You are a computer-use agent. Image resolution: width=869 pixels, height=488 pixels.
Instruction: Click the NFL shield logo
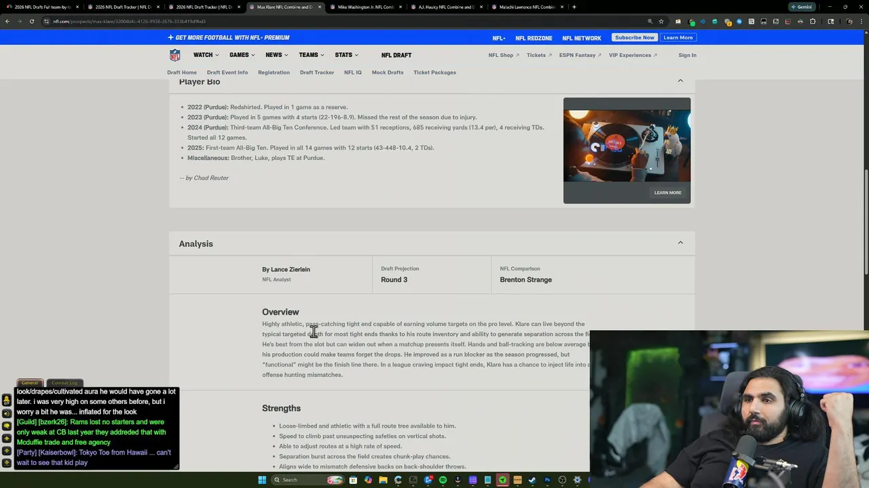[x=174, y=55]
